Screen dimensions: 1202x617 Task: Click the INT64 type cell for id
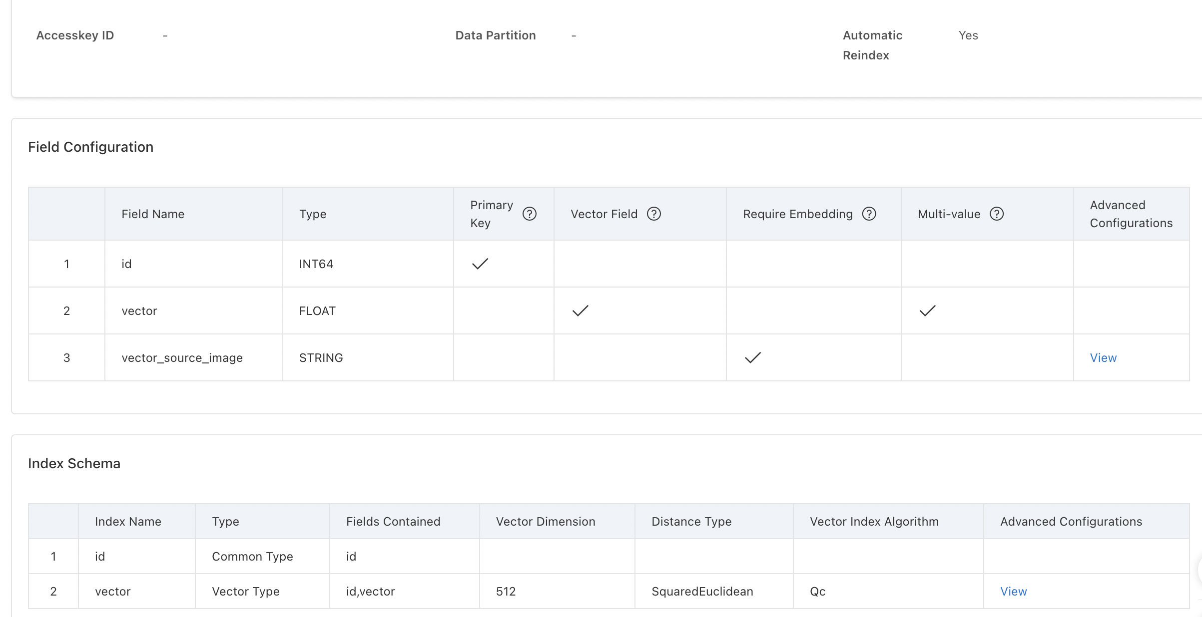(x=316, y=264)
